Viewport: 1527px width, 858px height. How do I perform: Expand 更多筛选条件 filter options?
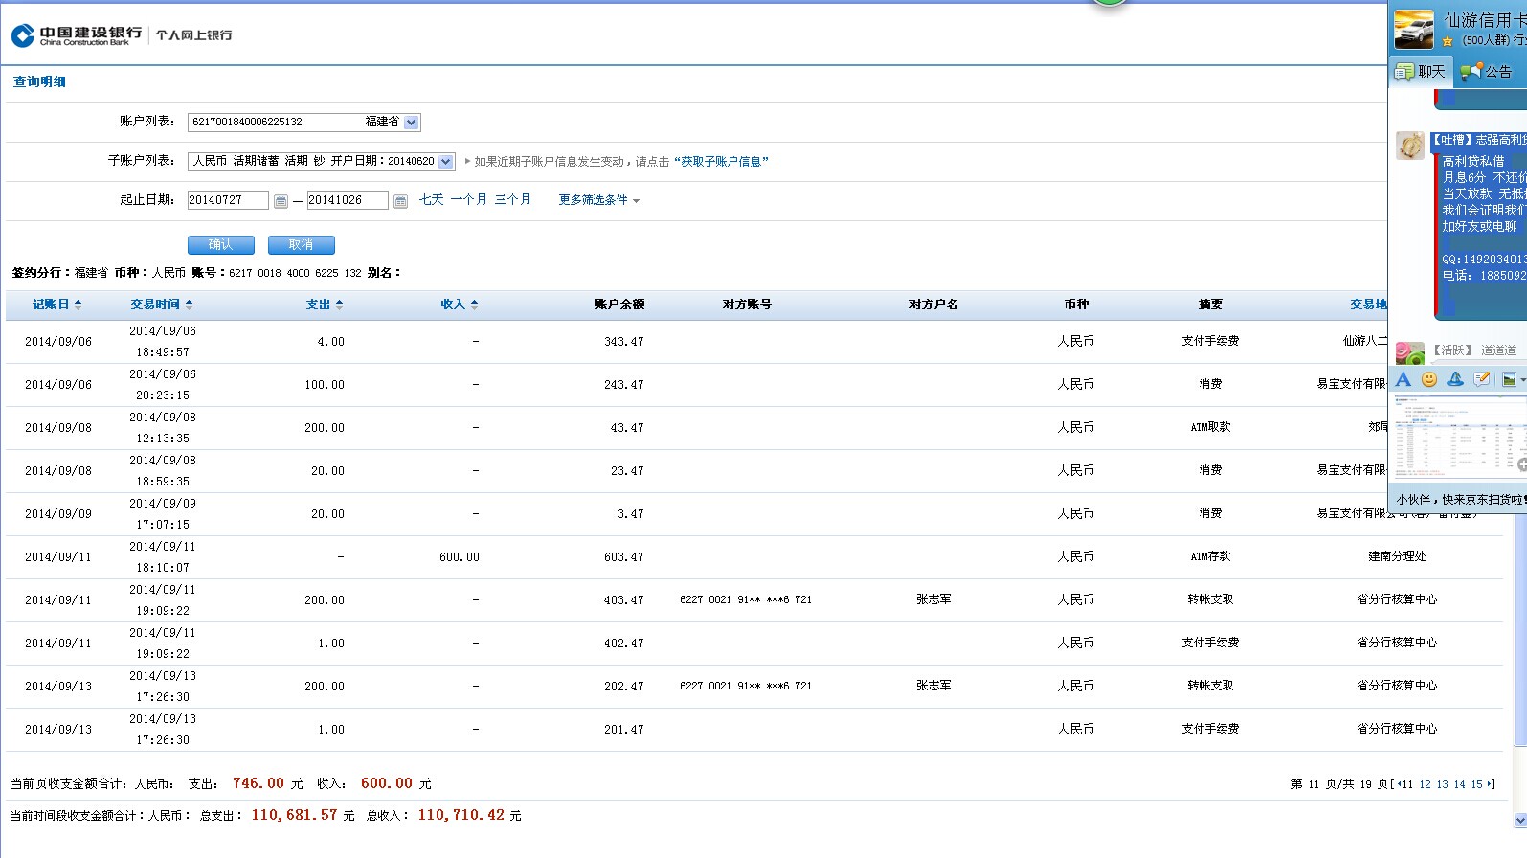598,200
